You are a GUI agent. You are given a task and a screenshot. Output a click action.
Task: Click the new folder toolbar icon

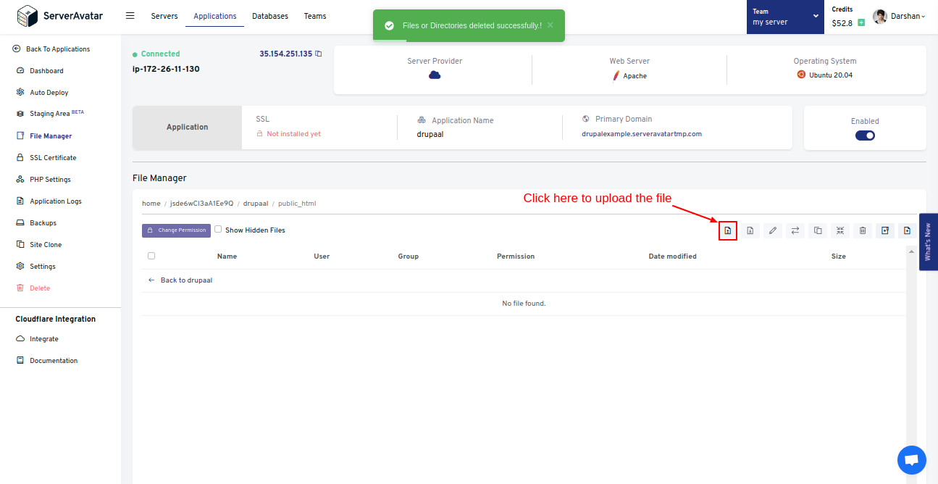[885, 230]
